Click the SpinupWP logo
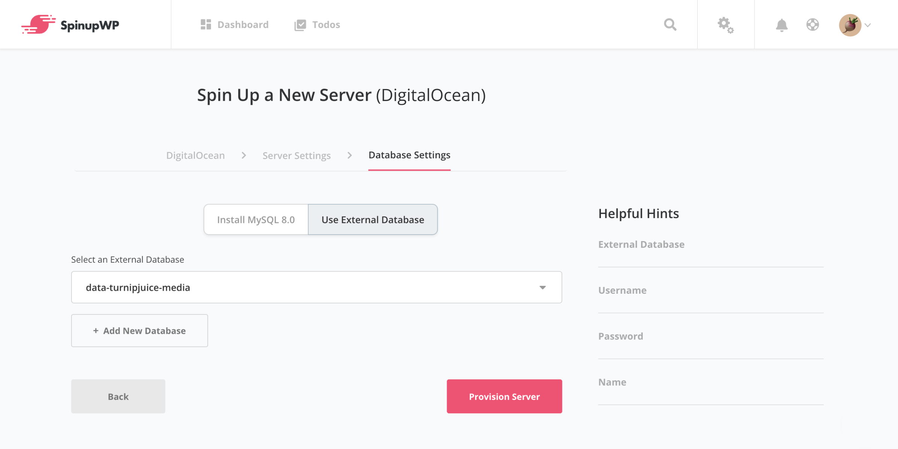 pos(70,25)
